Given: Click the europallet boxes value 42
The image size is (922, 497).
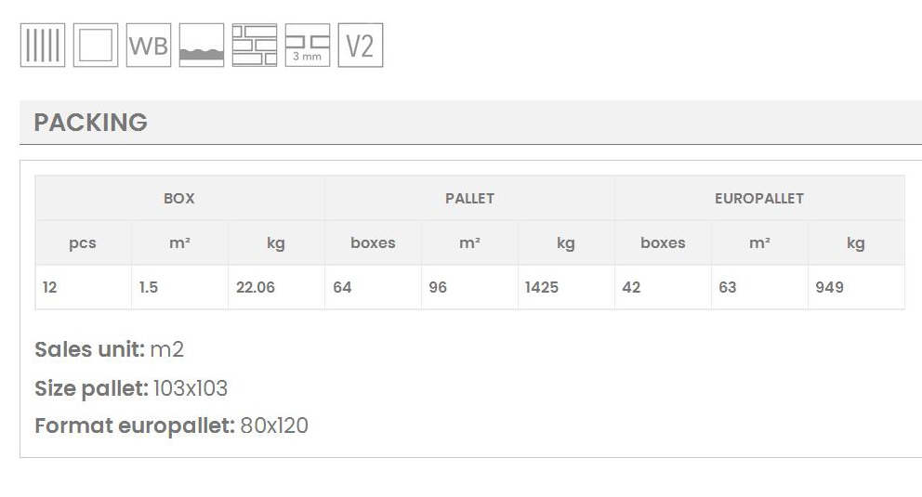Looking at the screenshot, I should [632, 288].
